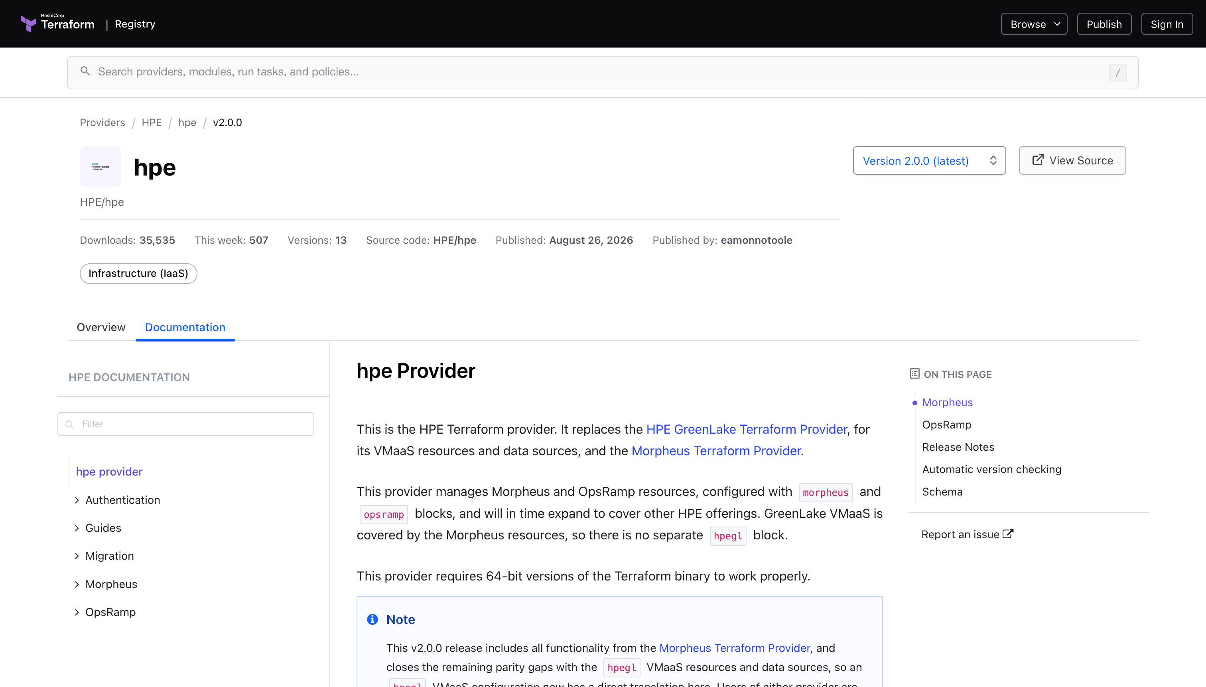
Task: Expand the Guides section chevron
Action: [x=77, y=527]
